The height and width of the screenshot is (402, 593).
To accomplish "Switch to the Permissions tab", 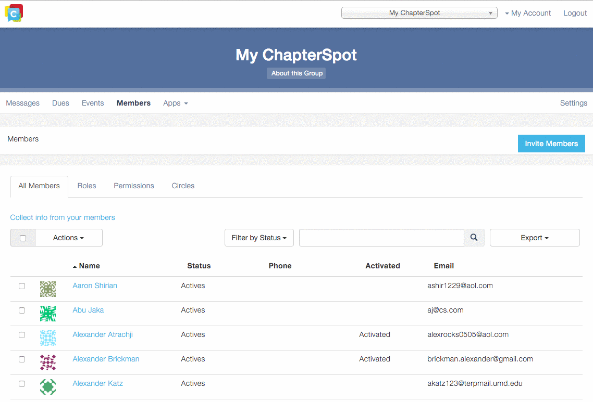I will click(134, 186).
